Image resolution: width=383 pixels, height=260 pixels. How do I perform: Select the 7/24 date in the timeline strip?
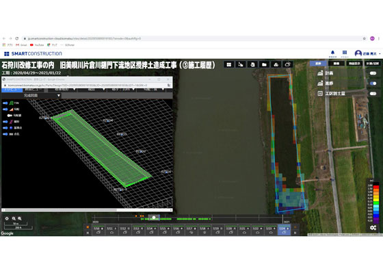pyautogui.click(x=284, y=230)
